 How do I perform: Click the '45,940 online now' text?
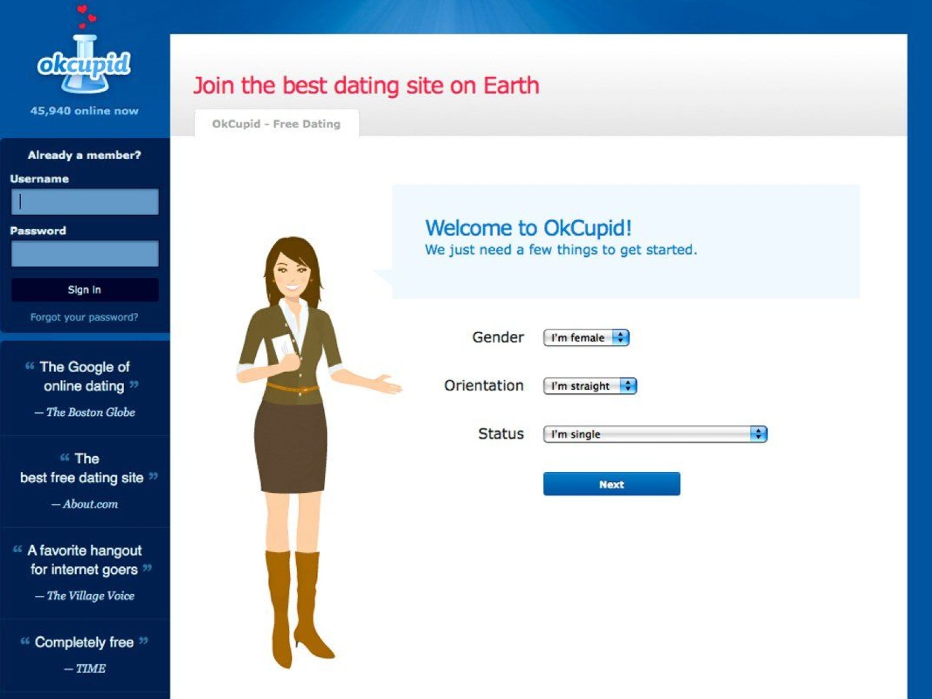click(x=84, y=111)
